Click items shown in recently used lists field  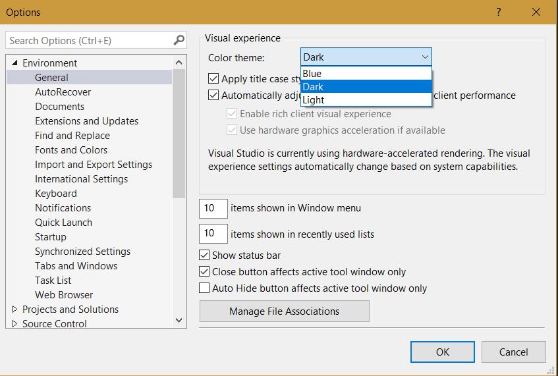[213, 234]
